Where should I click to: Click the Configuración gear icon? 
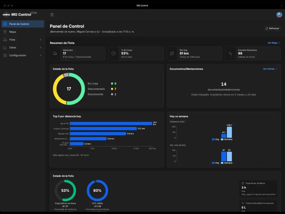[5, 55]
